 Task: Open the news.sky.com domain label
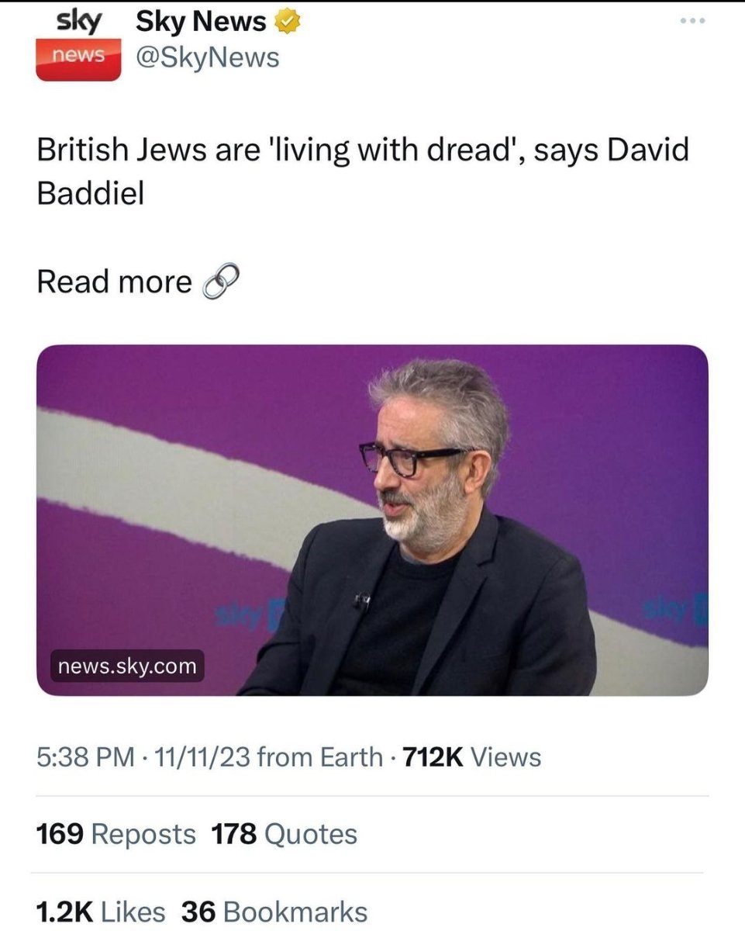coord(127,665)
